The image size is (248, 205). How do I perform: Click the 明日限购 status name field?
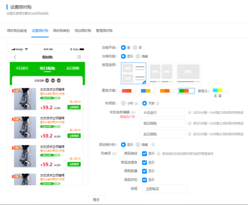163,124
